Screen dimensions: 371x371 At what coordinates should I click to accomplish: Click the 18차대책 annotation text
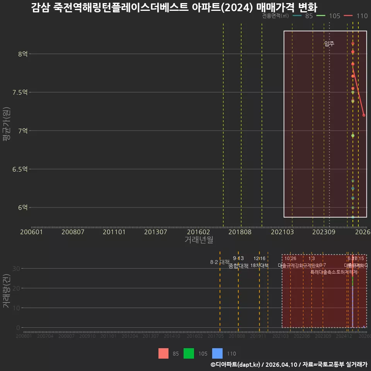(259, 265)
